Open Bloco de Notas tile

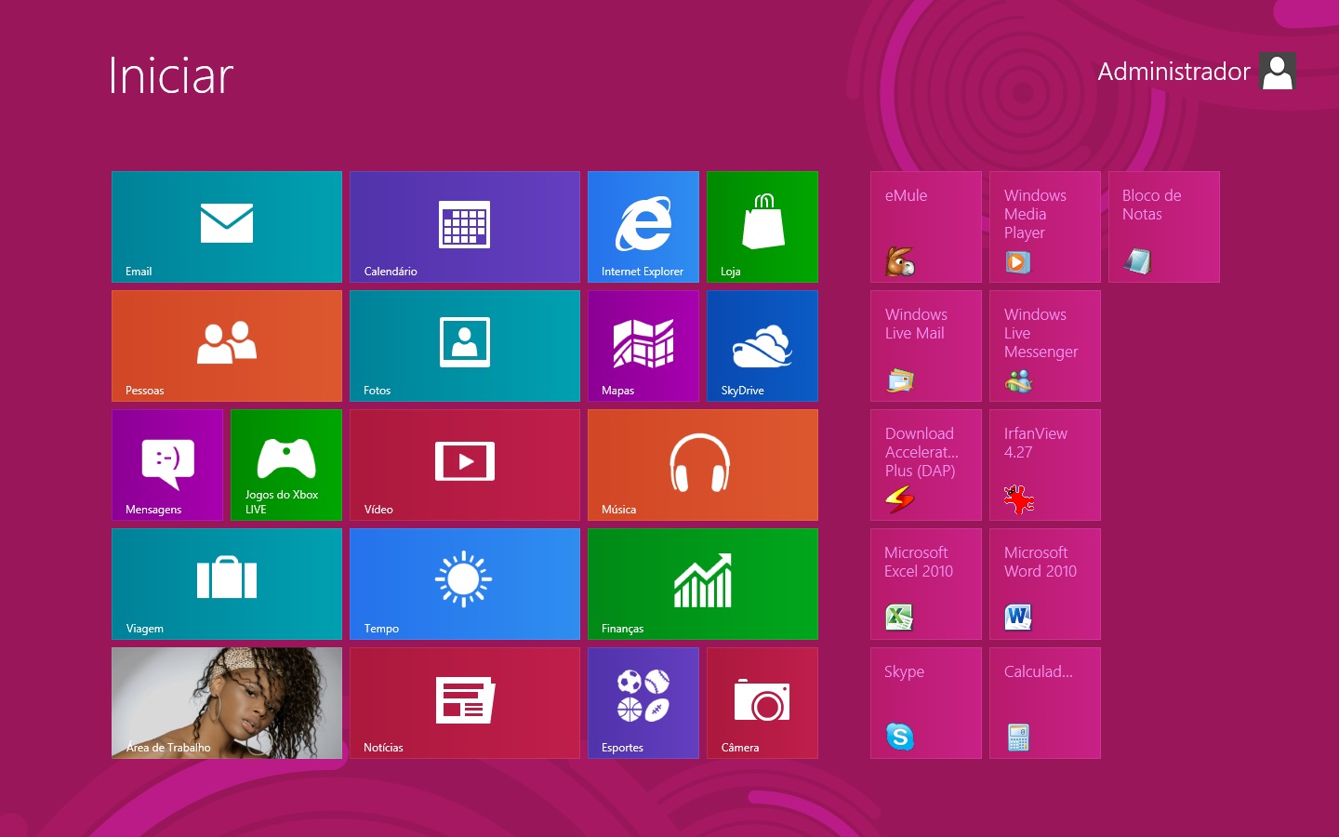click(1163, 226)
